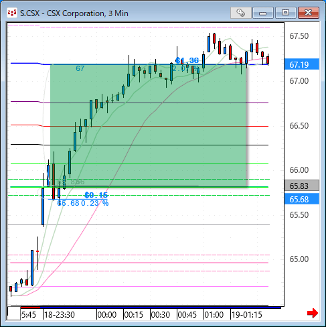This screenshot has height=327, width=326.
Task: Click the blue 67.19 price label
Action: 302,64
